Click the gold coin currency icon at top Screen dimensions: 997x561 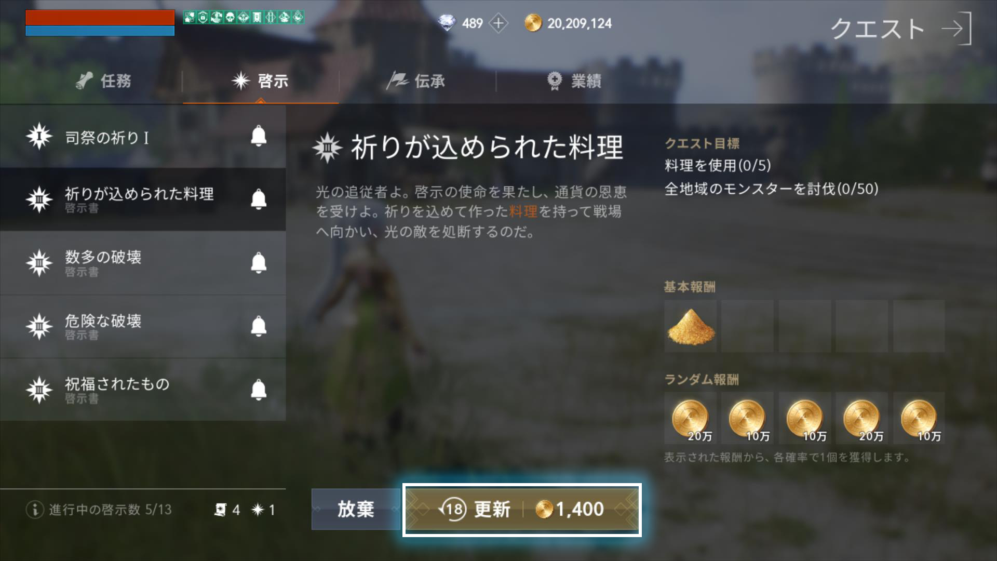(533, 23)
